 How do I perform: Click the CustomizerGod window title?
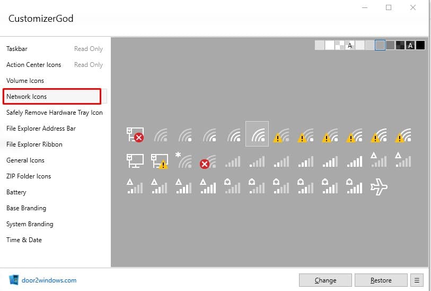pyautogui.click(x=41, y=19)
